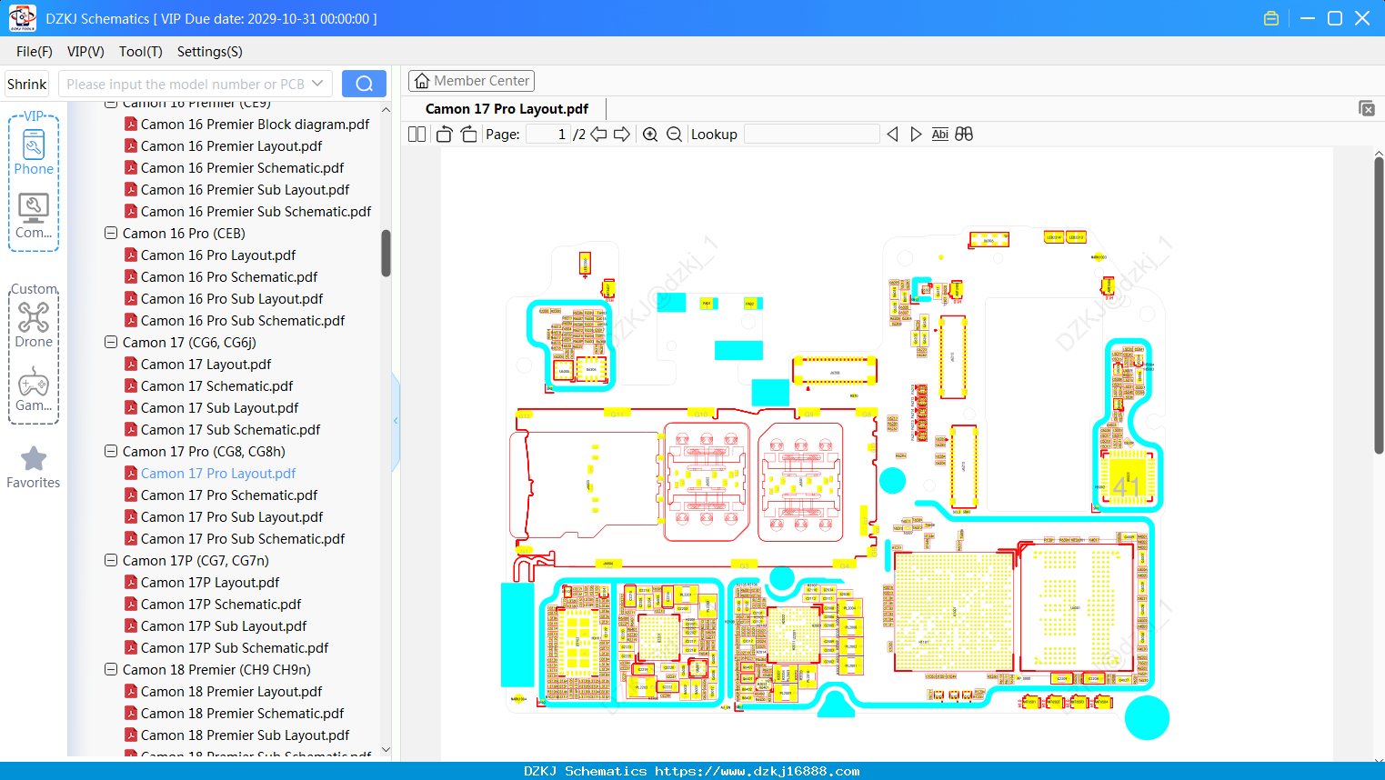Viewport: 1385px width, 780px height.
Task: Open the Settings(S) menu
Action: pyautogui.click(x=210, y=52)
